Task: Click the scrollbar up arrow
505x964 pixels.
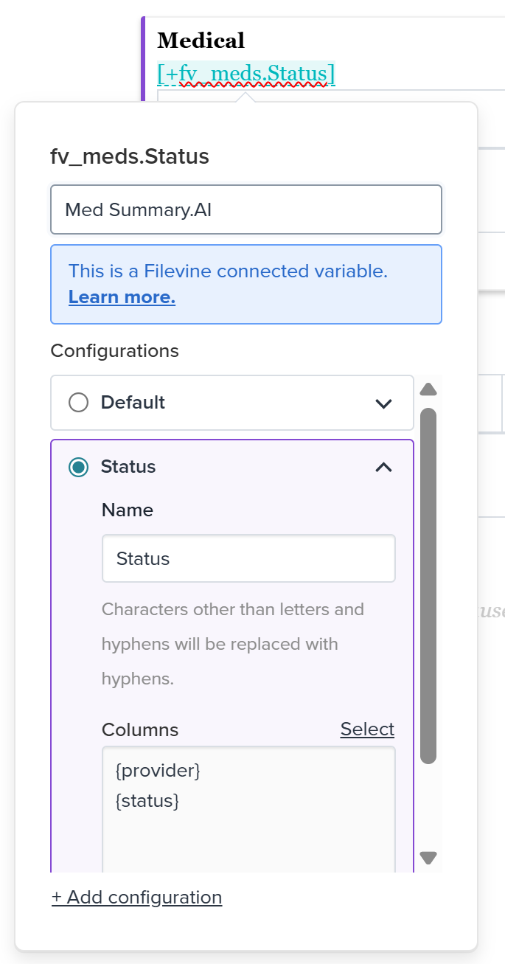Action: click(x=428, y=389)
